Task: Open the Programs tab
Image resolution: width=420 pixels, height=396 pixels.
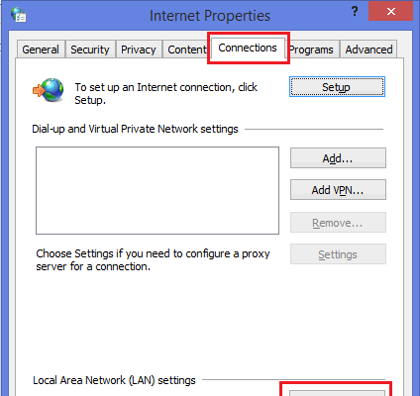Action: tap(311, 49)
